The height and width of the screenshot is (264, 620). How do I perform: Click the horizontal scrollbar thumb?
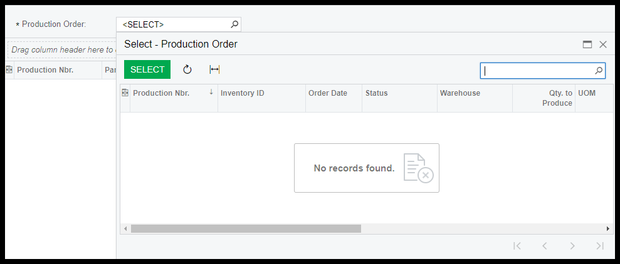246,228
